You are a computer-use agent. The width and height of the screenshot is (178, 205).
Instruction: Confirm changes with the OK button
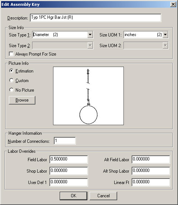click(x=73, y=196)
